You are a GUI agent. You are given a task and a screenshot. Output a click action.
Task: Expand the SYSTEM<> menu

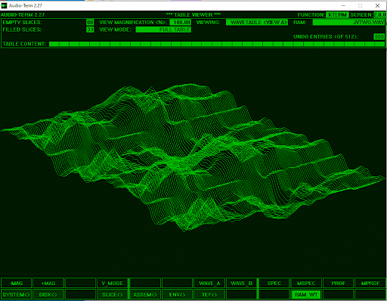(17, 294)
